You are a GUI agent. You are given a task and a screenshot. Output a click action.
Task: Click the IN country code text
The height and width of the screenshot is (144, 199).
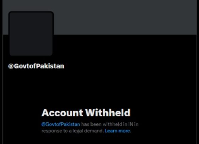(x=131, y=124)
